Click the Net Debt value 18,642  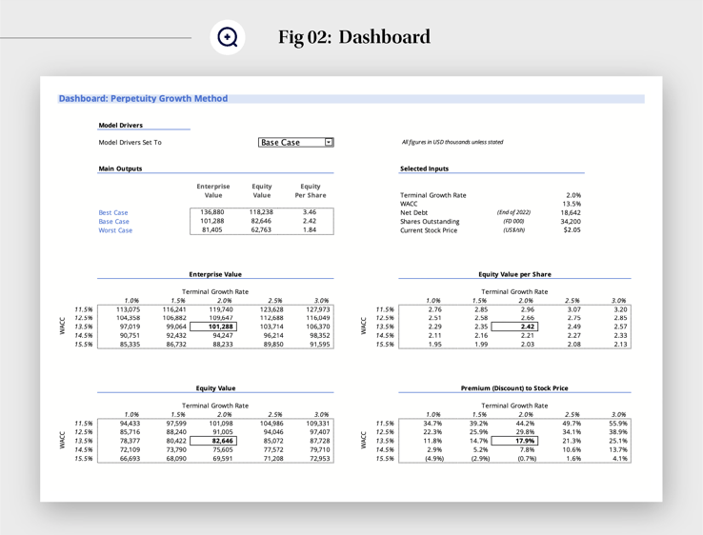(x=570, y=213)
